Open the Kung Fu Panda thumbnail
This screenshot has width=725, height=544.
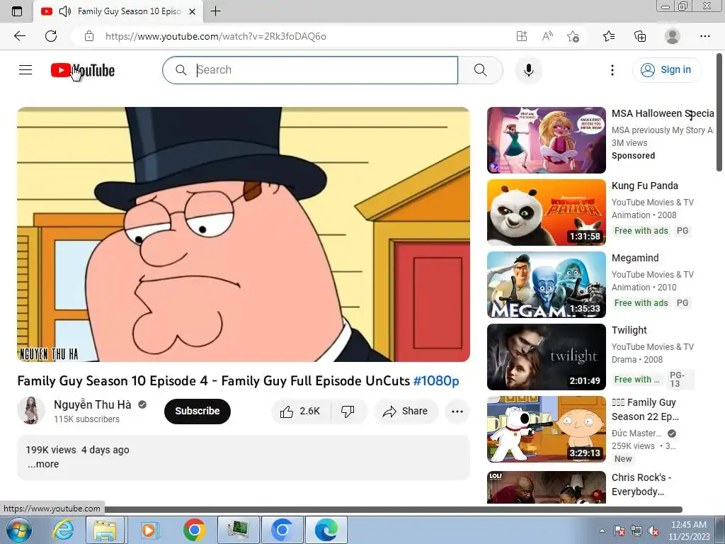click(547, 212)
